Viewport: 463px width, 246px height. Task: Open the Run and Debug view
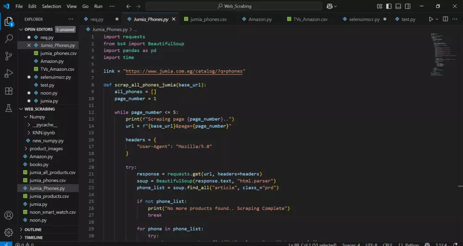(x=8, y=73)
